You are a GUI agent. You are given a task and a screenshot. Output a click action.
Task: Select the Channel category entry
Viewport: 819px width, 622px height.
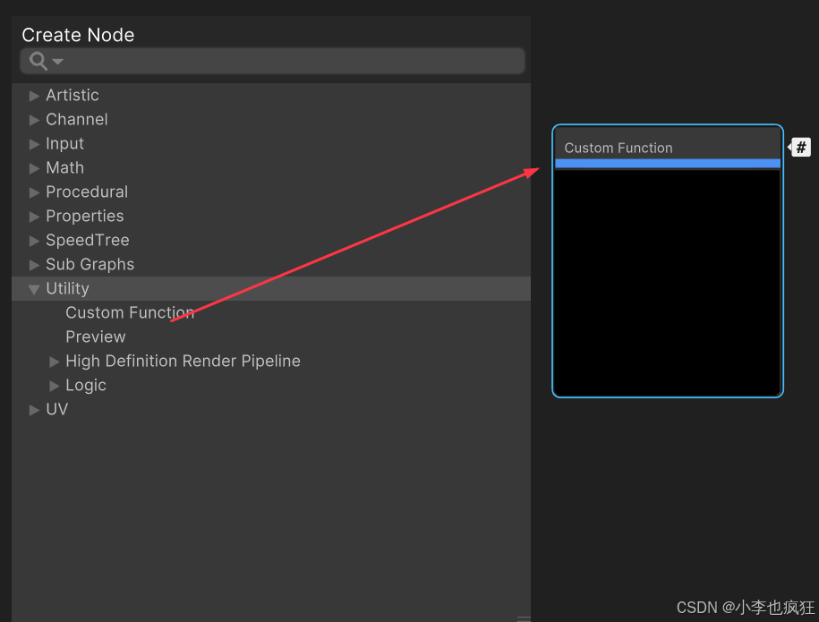tap(76, 119)
